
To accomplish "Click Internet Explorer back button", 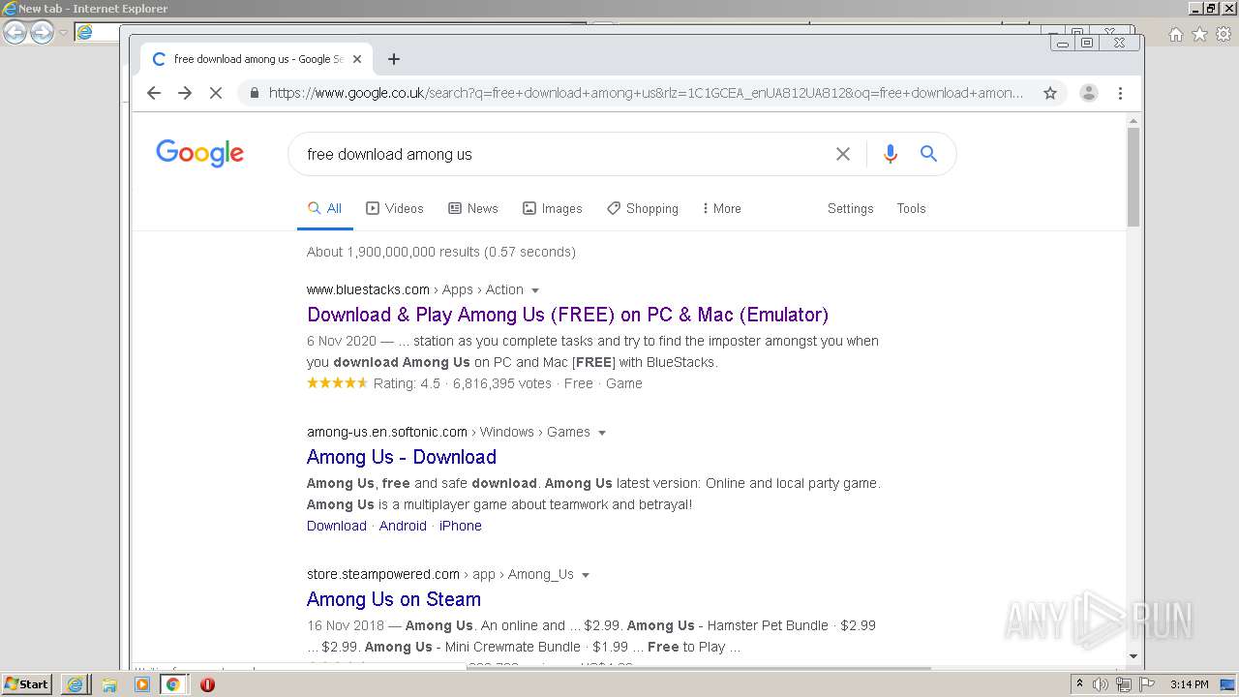I will [15, 33].
